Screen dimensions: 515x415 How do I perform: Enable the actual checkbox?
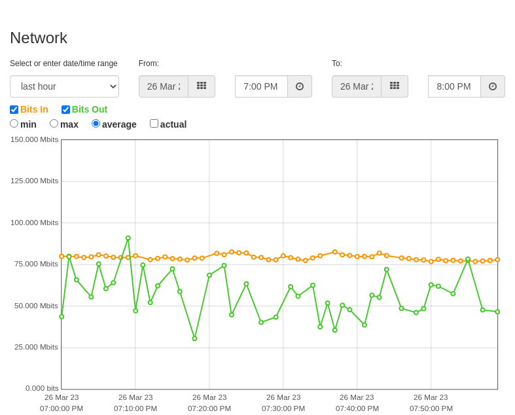[154, 124]
